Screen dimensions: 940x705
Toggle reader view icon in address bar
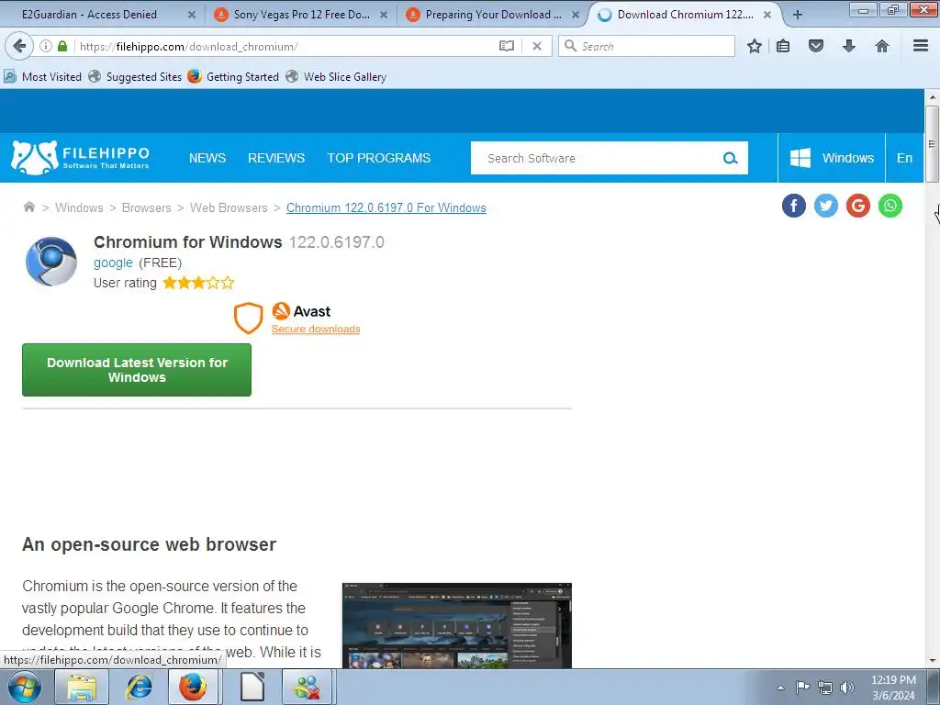(x=507, y=46)
